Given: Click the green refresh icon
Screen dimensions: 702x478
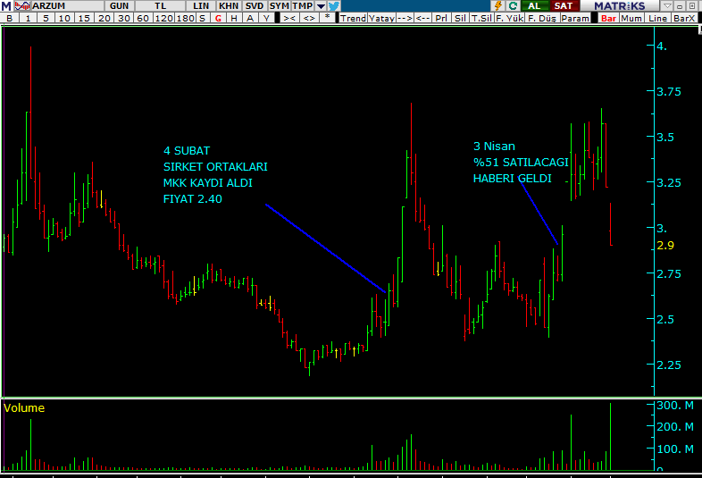Looking at the screenshot, I should (513, 5).
